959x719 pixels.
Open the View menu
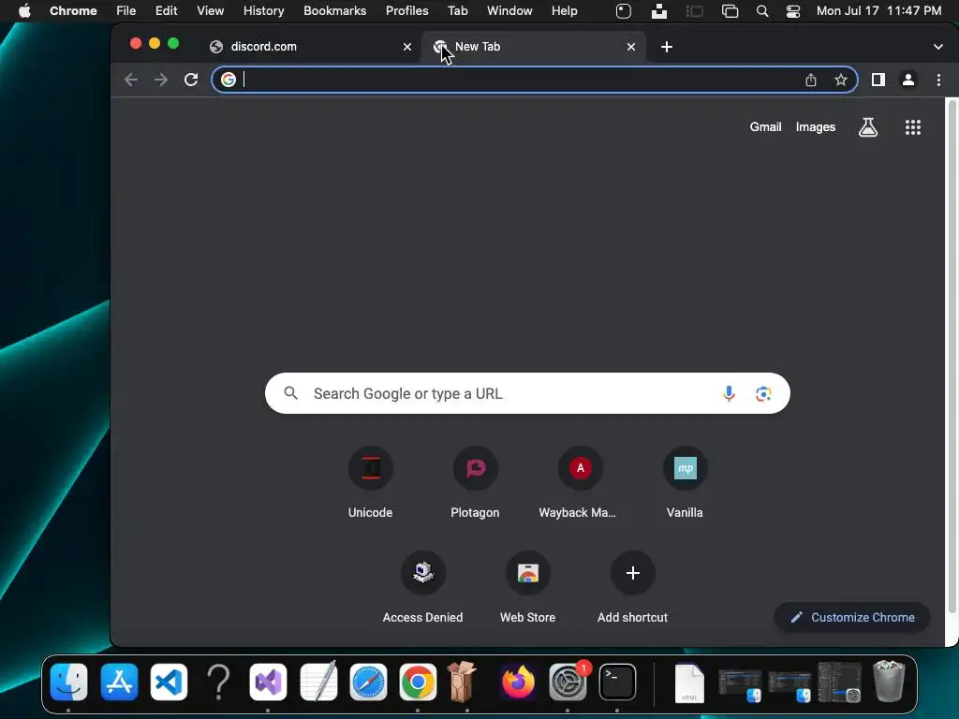211,11
